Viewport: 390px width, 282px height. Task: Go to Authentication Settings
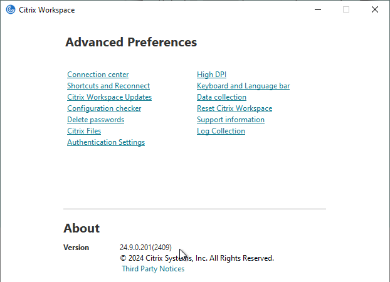click(106, 142)
